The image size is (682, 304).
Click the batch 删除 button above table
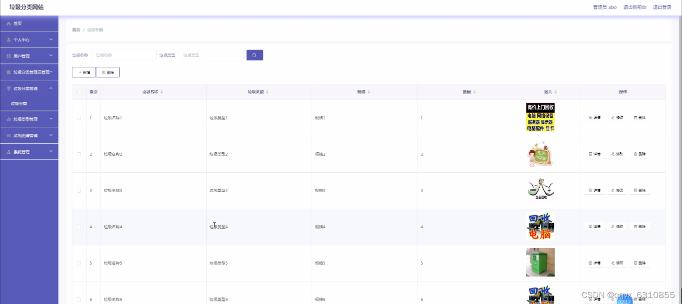108,72
